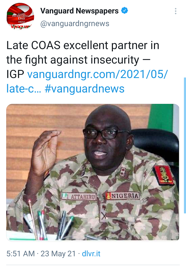Open the three-dot more options menu
Viewport: 186px width, 271px height.
click(x=175, y=11)
